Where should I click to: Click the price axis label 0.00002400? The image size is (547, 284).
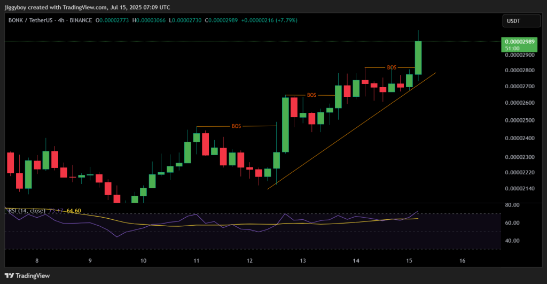519,138
